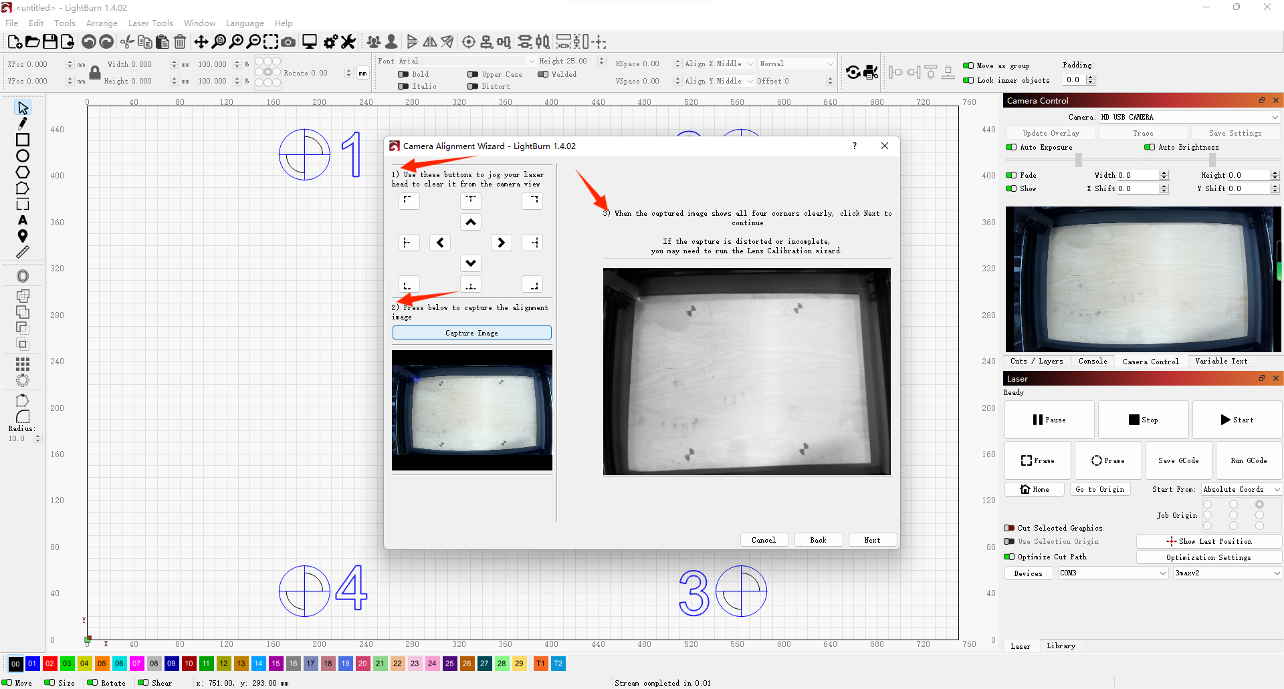Select the Ellipse drawing tool
This screenshot has height=689, width=1284.
click(x=23, y=156)
